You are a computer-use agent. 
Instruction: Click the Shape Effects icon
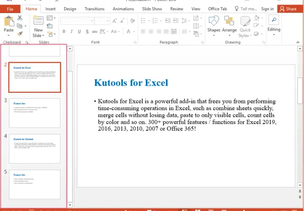[256, 34]
